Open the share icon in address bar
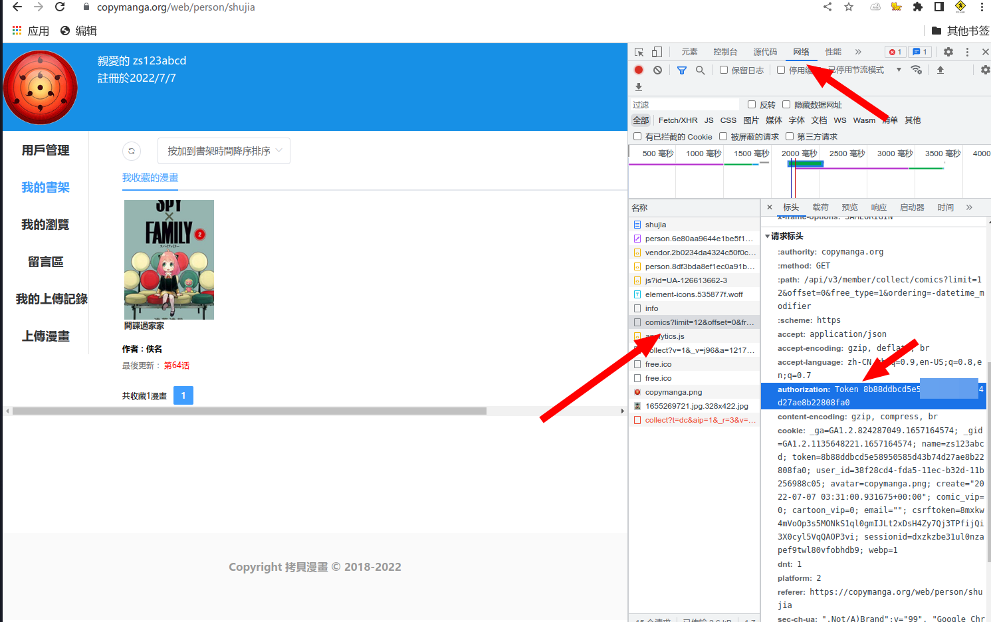Viewport: 991px width, 622px height. [827, 7]
